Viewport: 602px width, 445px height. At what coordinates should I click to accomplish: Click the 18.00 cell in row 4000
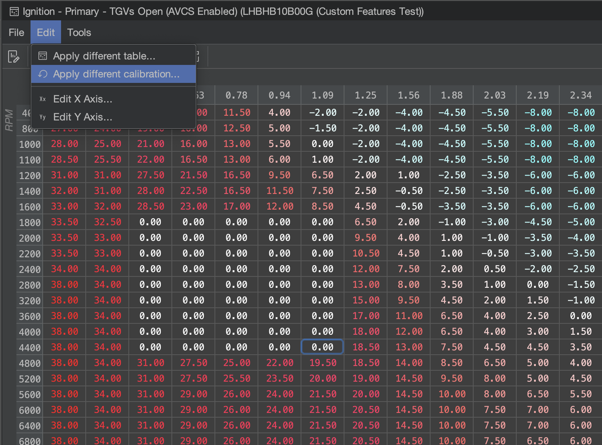point(366,331)
